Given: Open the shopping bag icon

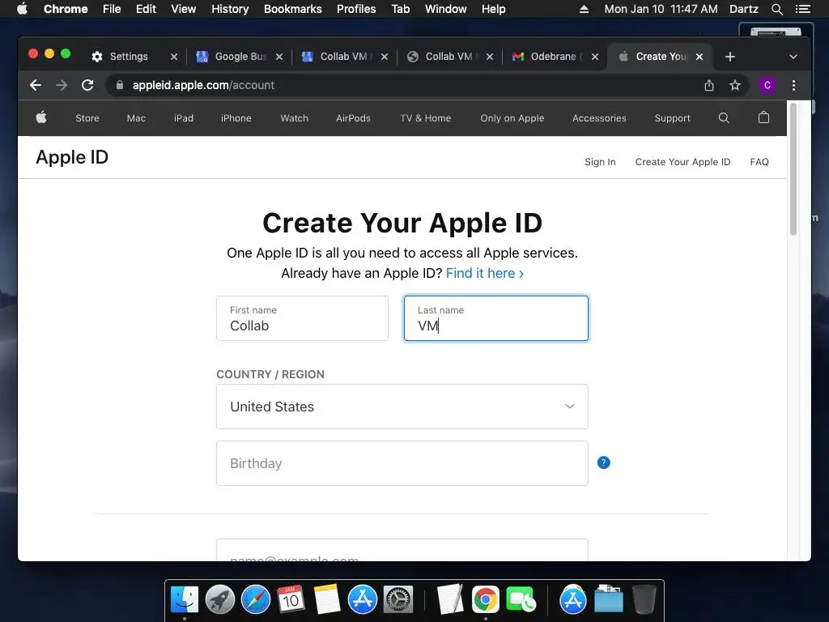Looking at the screenshot, I should click(763, 117).
